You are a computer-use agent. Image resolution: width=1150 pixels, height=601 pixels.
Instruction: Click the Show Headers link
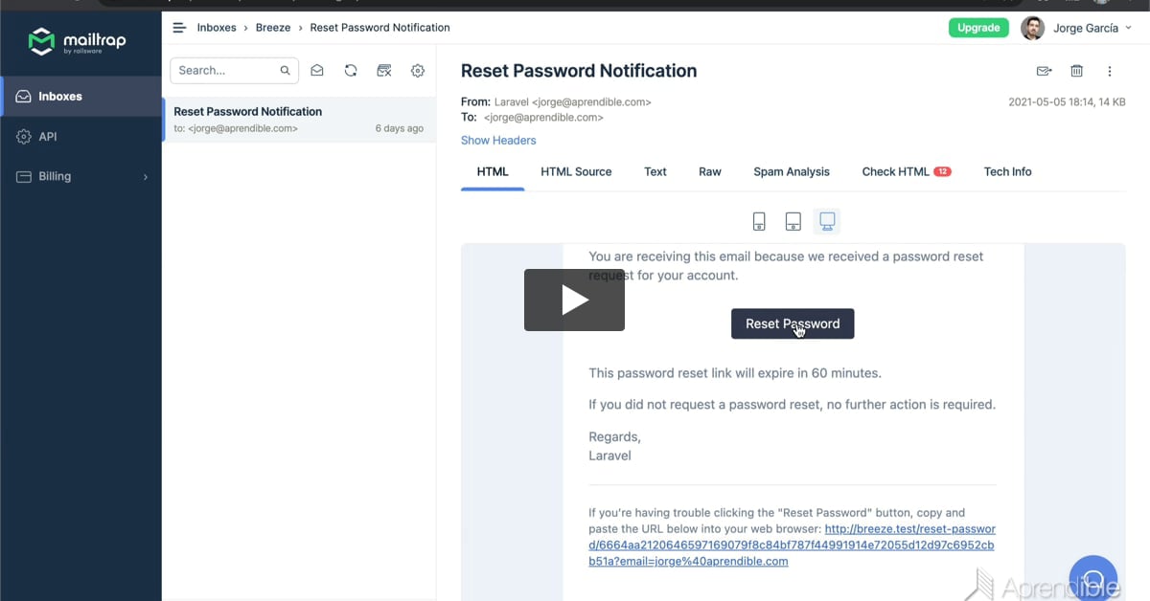pyautogui.click(x=498, y=141)
